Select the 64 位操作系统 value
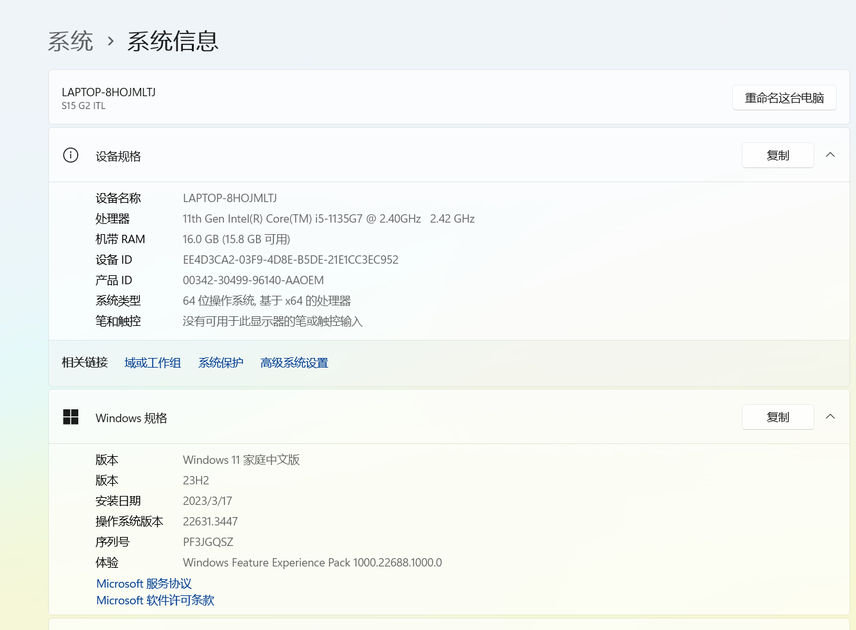Image resolution: width=856 pixels, height=630 pixels. coord(267,301)
